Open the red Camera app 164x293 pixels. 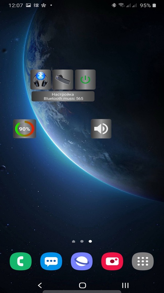[112, 261]
